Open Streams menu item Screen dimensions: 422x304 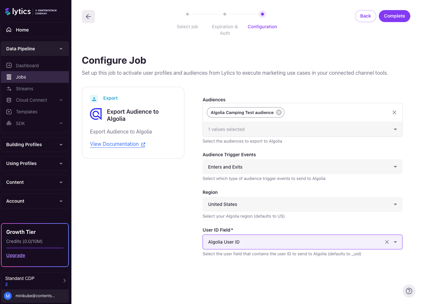[35, 89]
